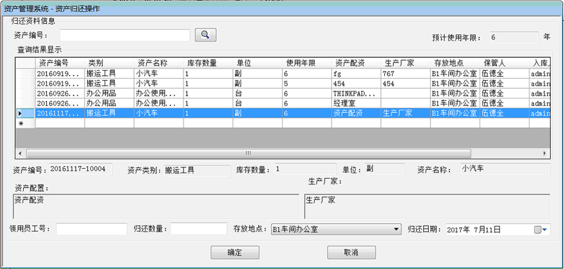Type in the 资产编号 search field
Viewport: 564px width, 269px height.
pos(125,35)
